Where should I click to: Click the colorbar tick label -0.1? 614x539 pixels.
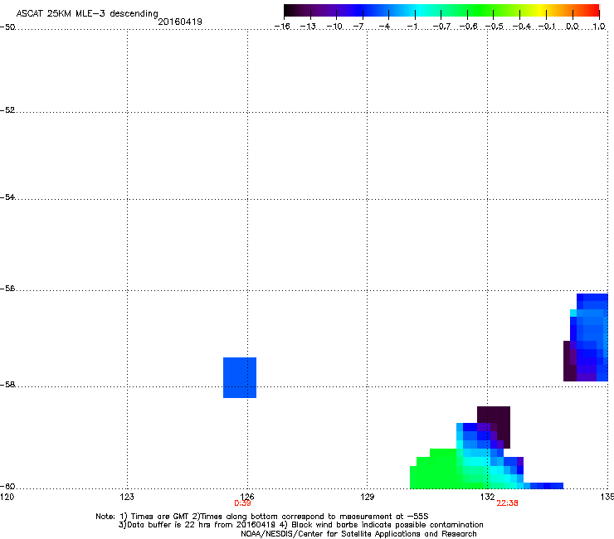(547, 27)
